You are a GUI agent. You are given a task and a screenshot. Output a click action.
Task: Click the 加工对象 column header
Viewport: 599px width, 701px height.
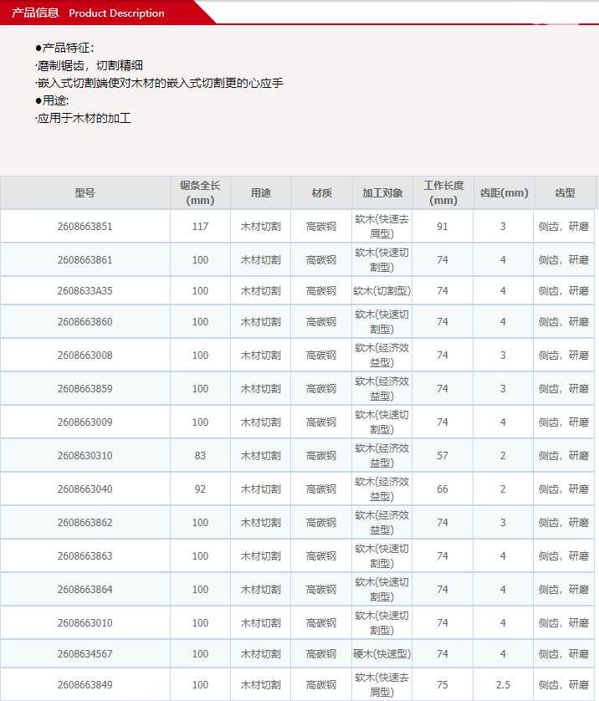pos(382,193)
